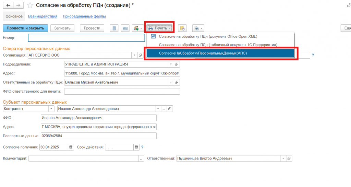Screen dimensions: 351x187
Task: Open calendar picker for Согласие получено date
Action: tap(71, 147)
